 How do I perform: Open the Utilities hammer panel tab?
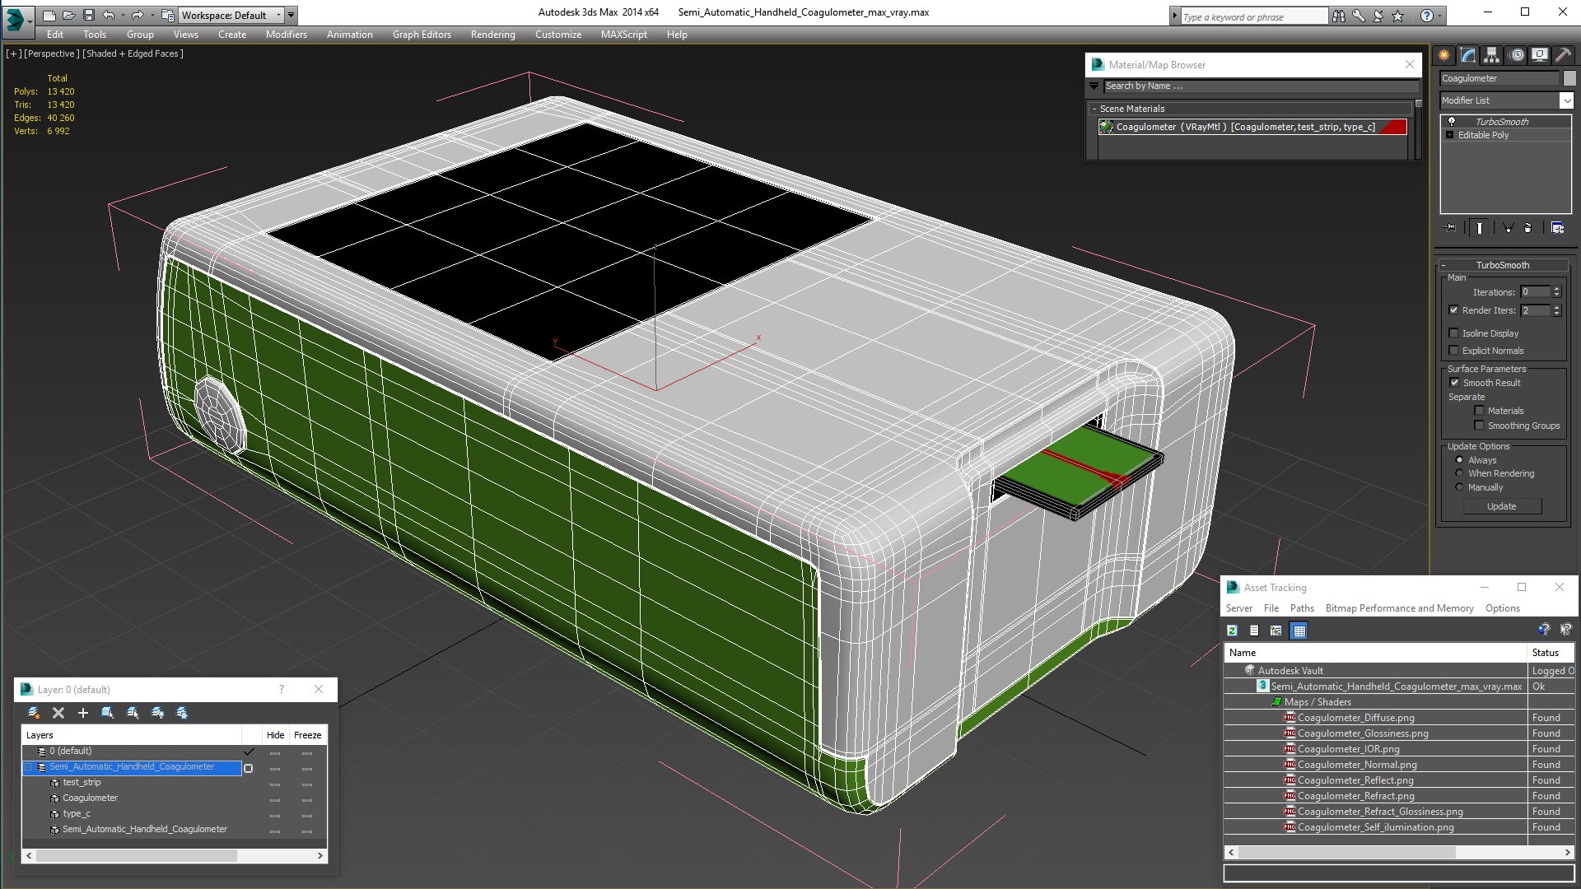tap(1563, 55)
